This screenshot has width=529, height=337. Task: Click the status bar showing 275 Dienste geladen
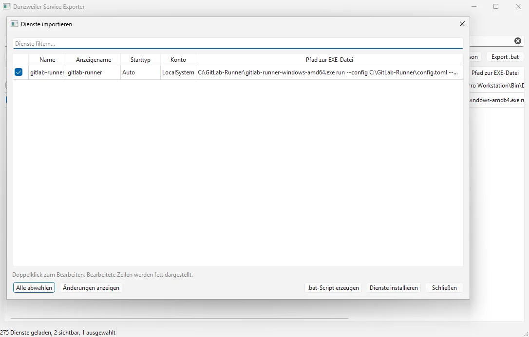[x=57, y=332]
